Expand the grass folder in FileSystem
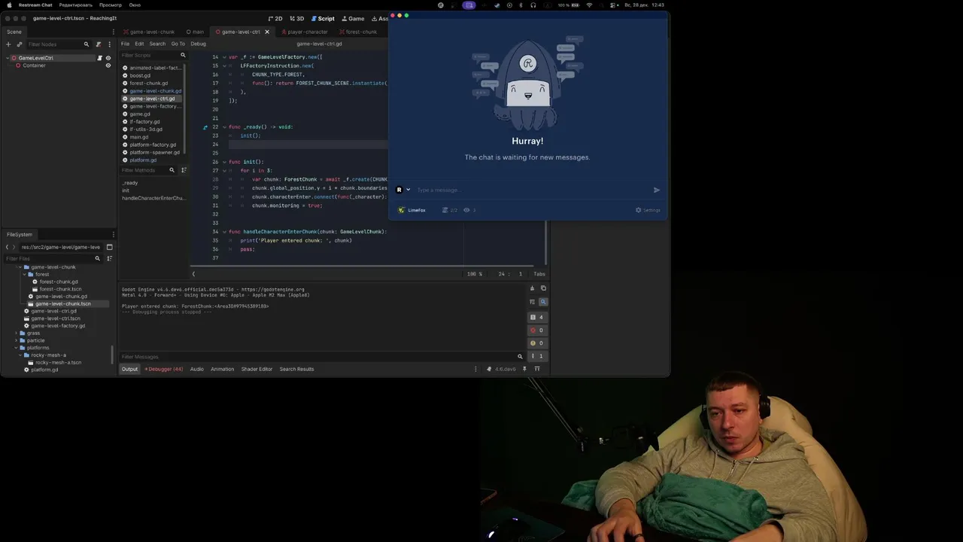Viewport: 963px width, 542px height. pyautogui.click(x=17, y=333)
